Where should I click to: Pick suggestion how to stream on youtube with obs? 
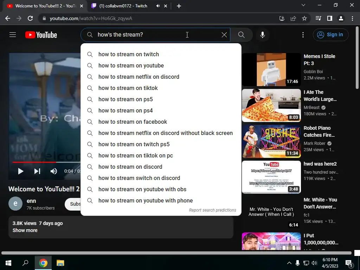[x=161, y=189]
